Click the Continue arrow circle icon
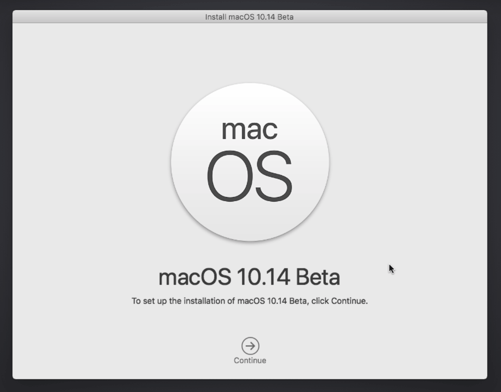Viewport: 501px width, 392px height. pyautogui.click(x=250, y=346)
